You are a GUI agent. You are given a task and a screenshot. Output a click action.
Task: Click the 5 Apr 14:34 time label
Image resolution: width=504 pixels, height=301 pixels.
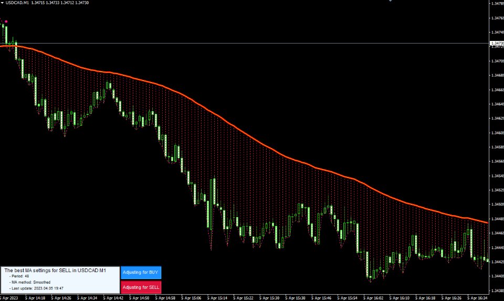pyautogui.click(x=88, y=298)
